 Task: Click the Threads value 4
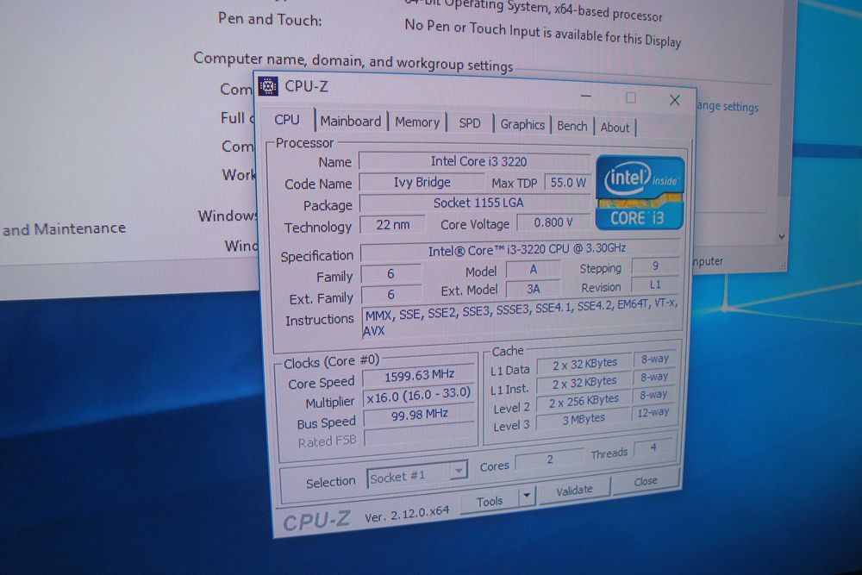tap(653, 447)
